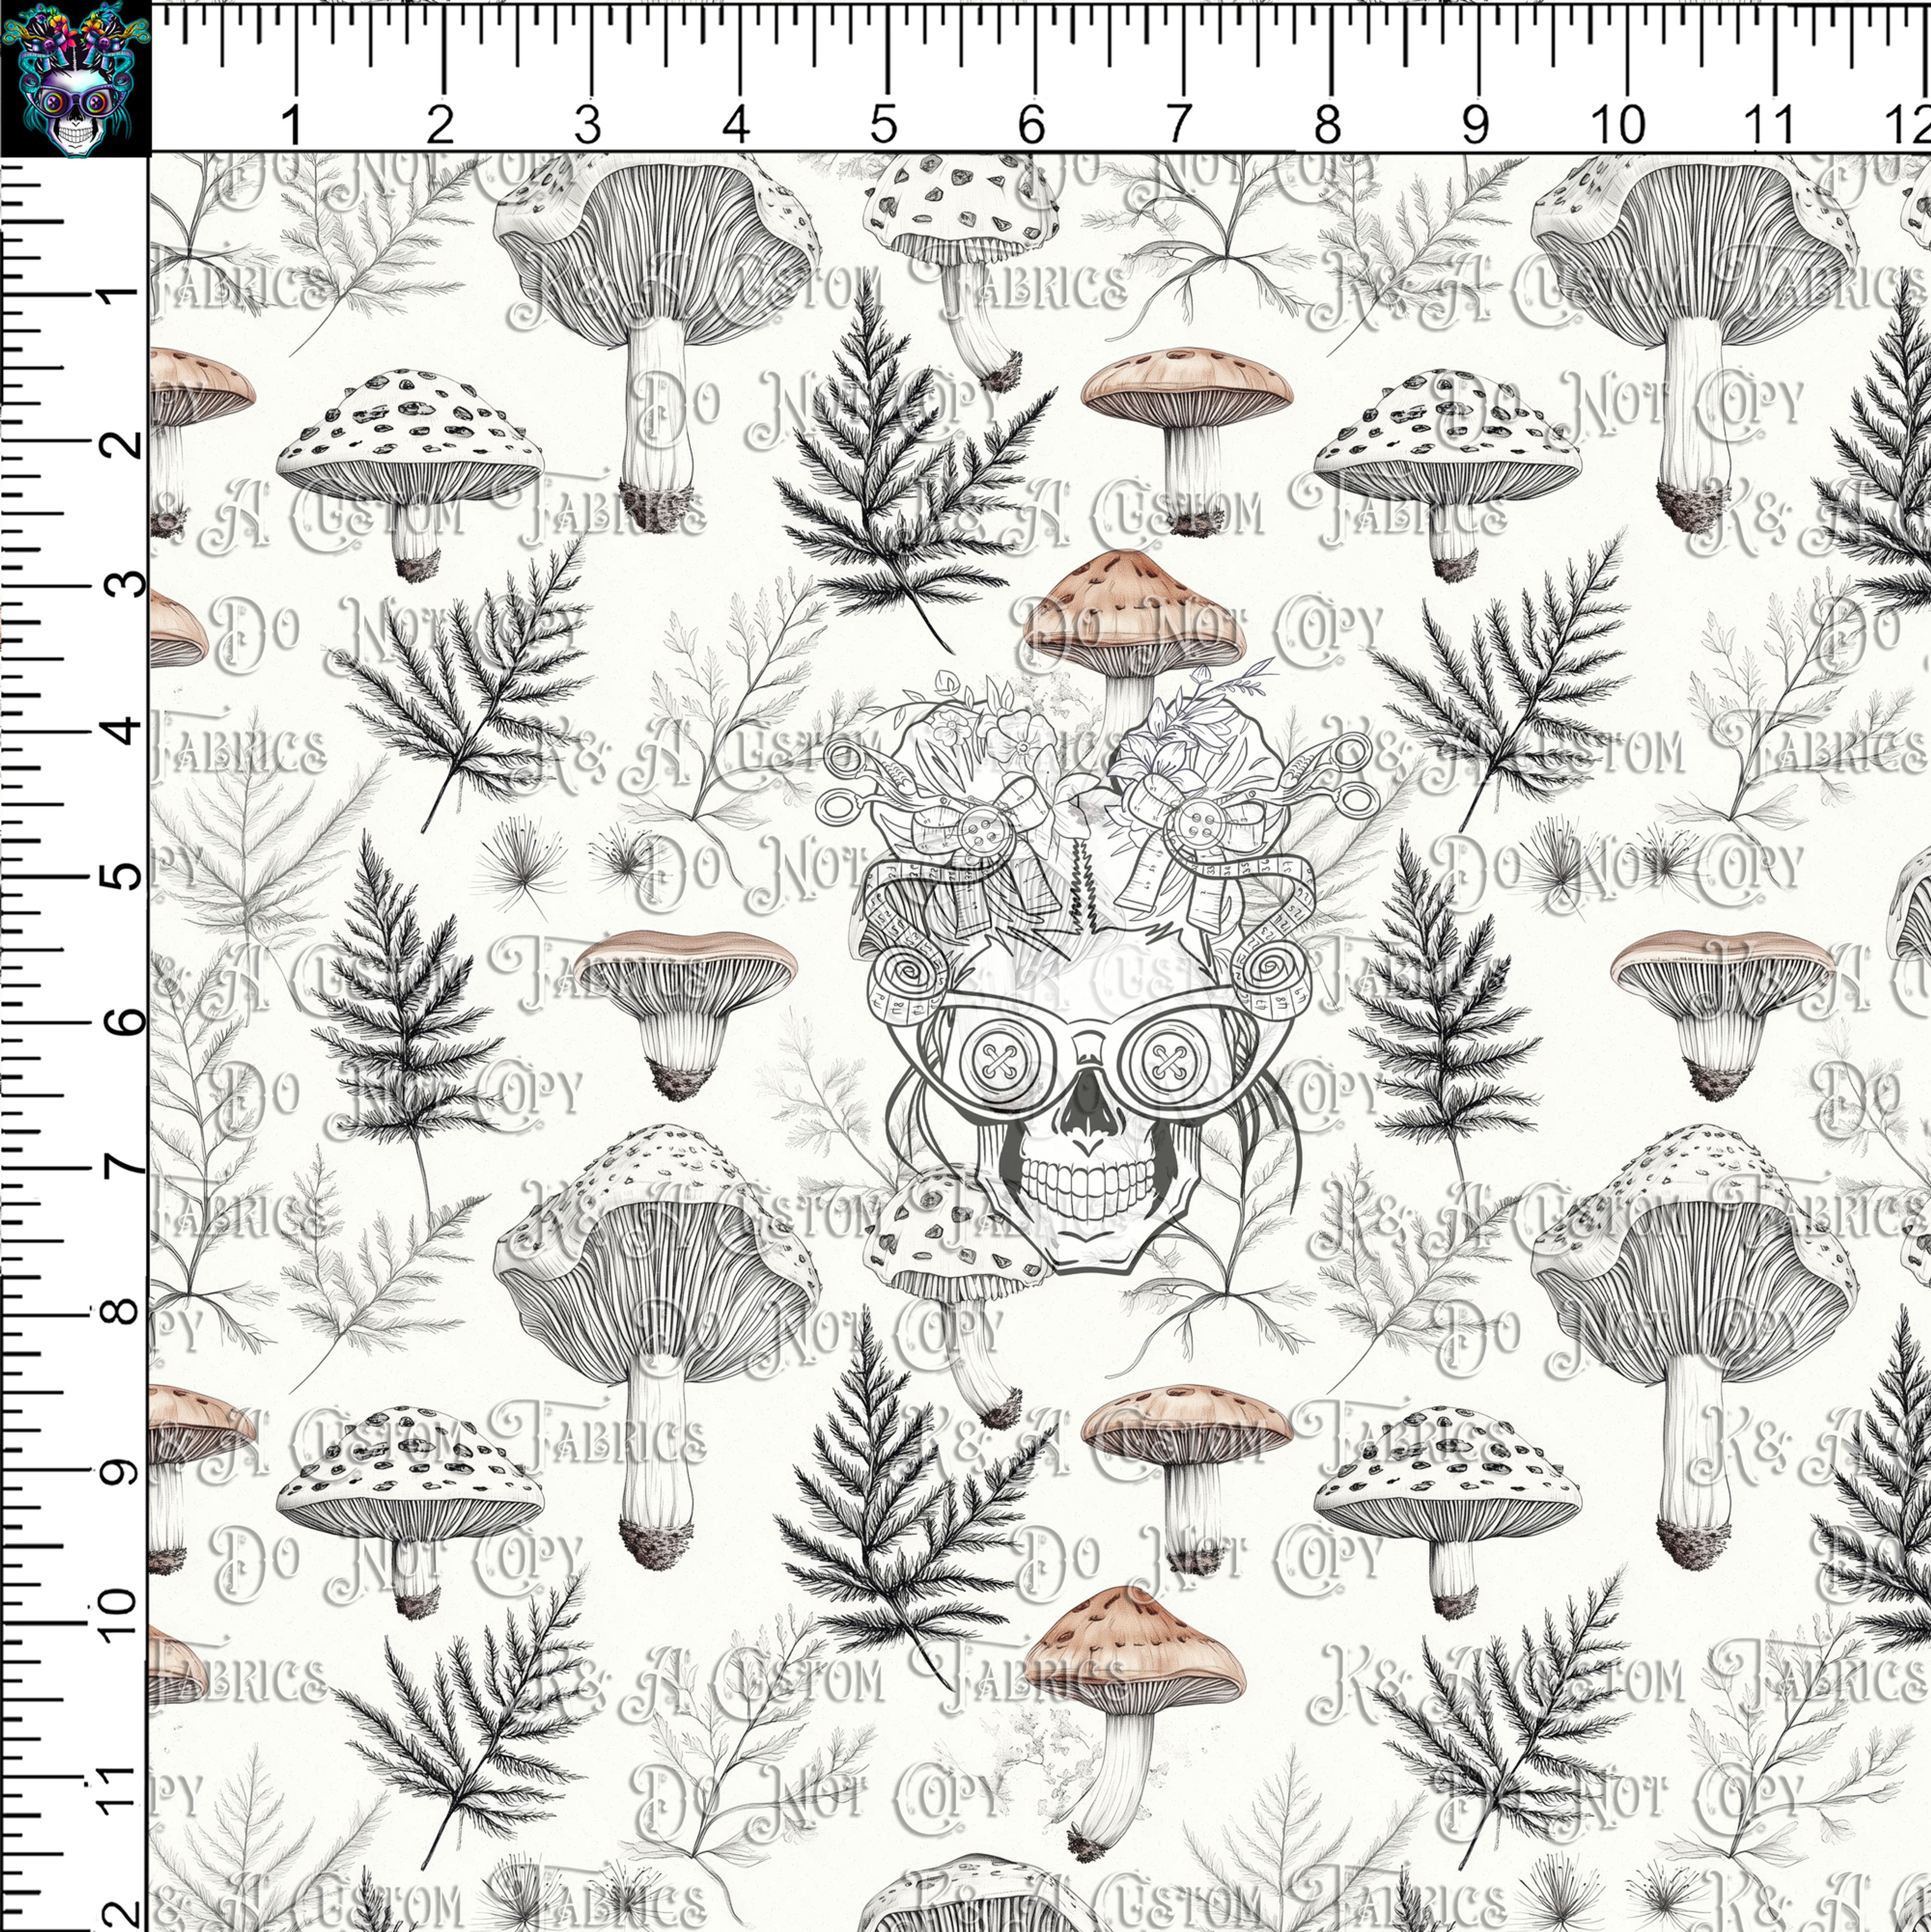Image resolution: width=1931 pixels, height=1932 pixels.
Task: Click number 6 on the top ruler
Action: pos(1032,125)
